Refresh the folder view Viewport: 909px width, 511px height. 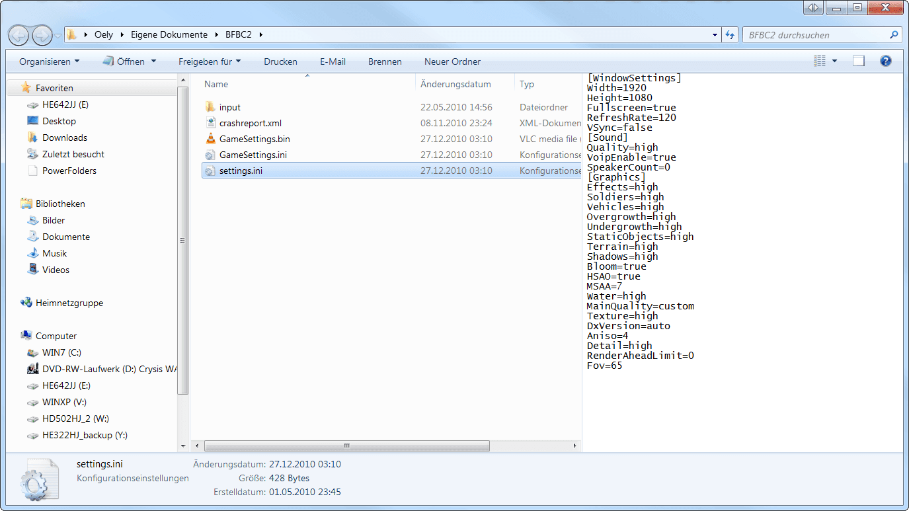point(730,35)
